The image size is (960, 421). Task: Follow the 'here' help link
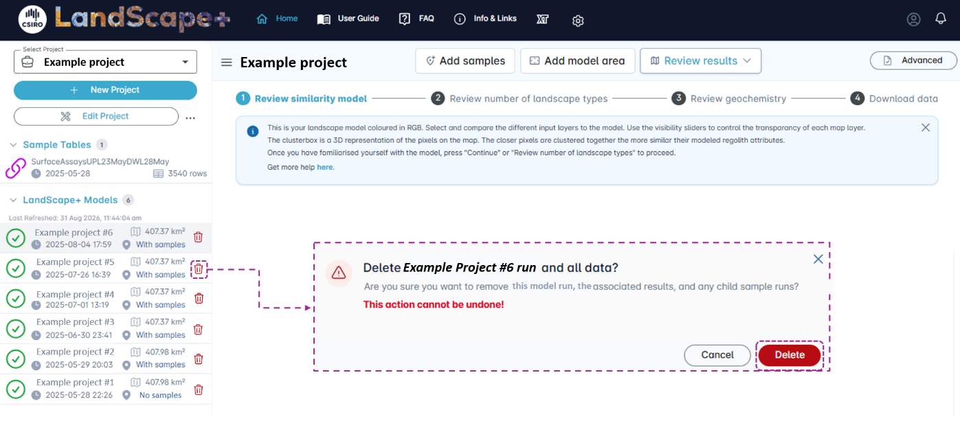click(x=326, y=167)
